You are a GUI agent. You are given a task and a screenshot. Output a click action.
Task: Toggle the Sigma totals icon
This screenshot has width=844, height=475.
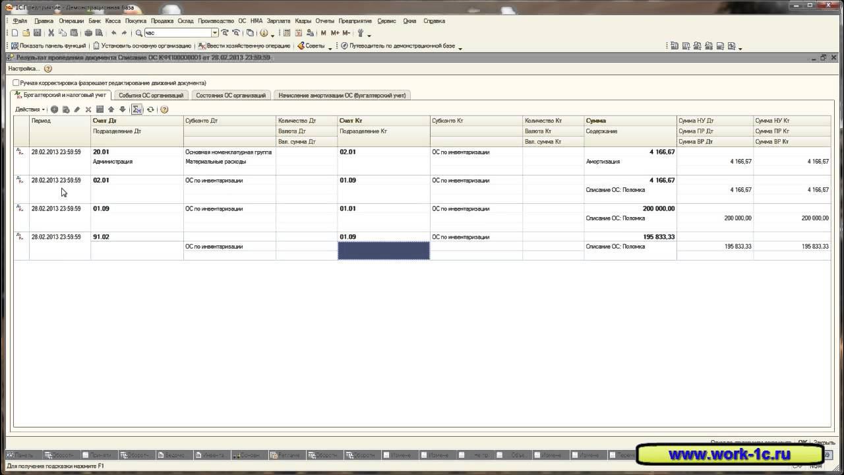136,110
